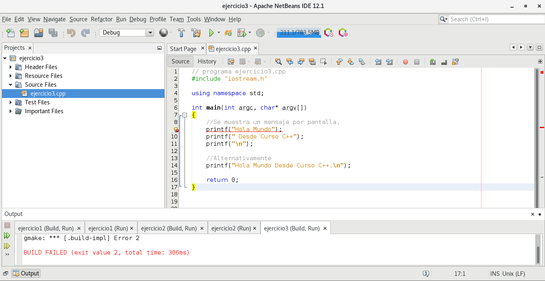The height and width of the screenshot is (281, 545).
Task: Click the Output button in status bar
Action: click(26, 273)
